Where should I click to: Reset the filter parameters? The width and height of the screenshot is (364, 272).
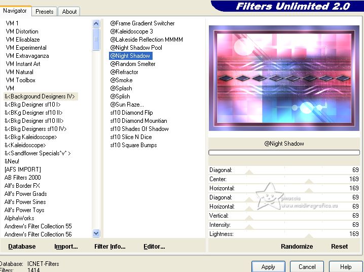pyautogui.click(x=339, y=247)
